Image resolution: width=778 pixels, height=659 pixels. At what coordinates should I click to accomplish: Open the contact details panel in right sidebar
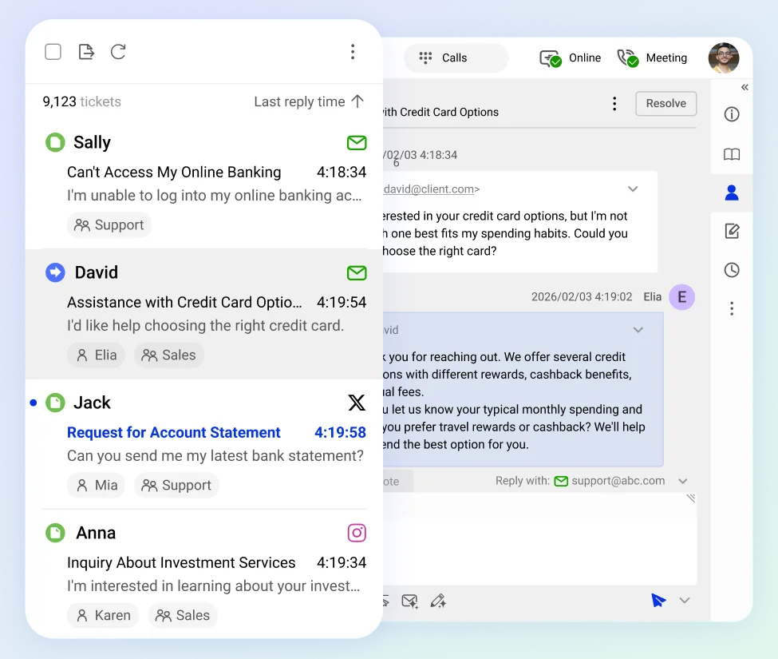coord(732,114)
